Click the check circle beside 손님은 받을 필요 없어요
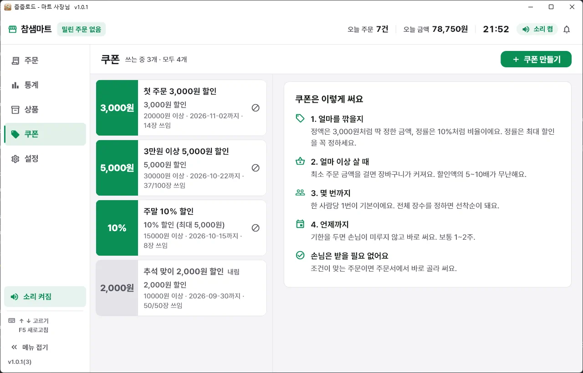Viewport: 583px width, 373px height. (x=300, y=256)
